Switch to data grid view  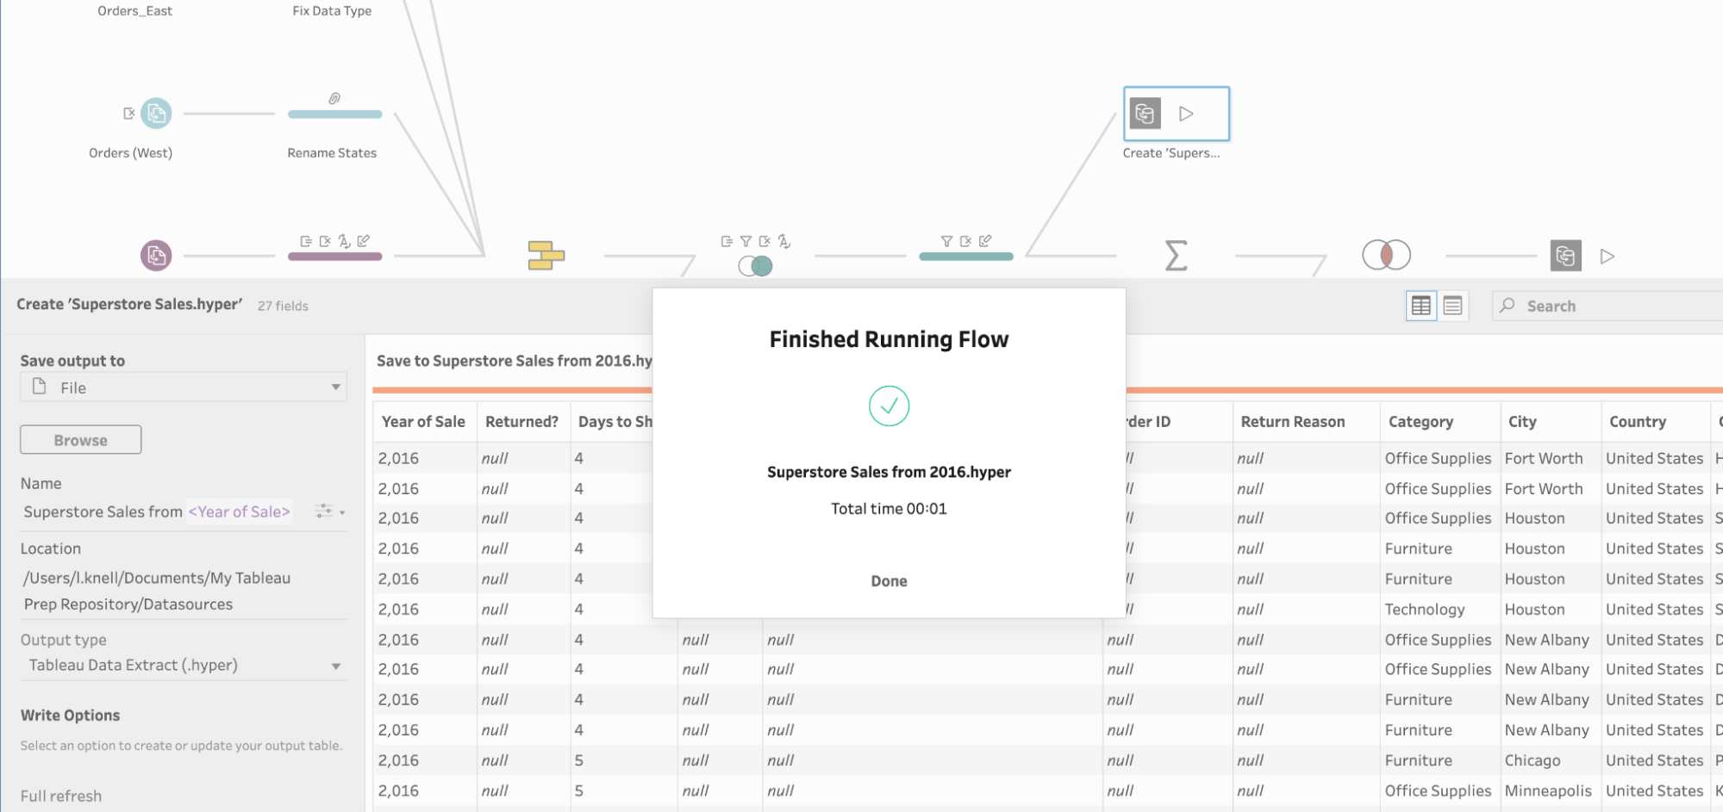point(1420,306)
